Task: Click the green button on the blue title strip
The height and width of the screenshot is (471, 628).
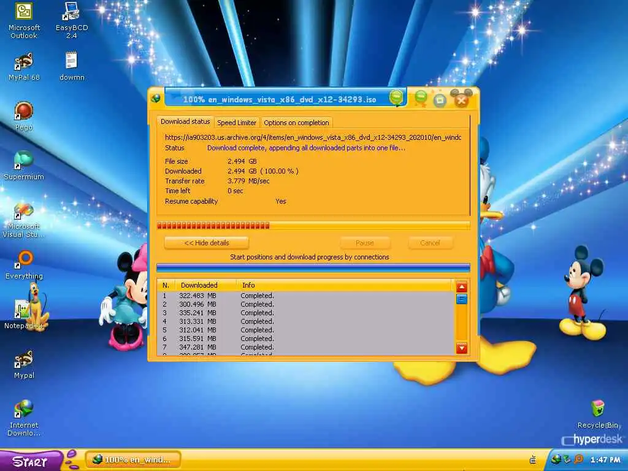Action: click(396, 98)
